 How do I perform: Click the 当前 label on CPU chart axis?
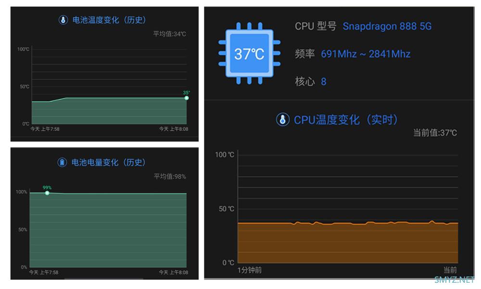click(450, 270)
